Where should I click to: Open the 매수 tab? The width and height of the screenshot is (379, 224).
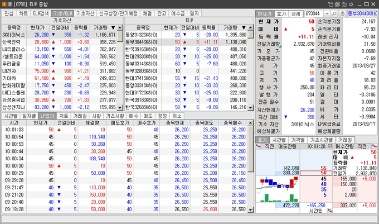133,116
